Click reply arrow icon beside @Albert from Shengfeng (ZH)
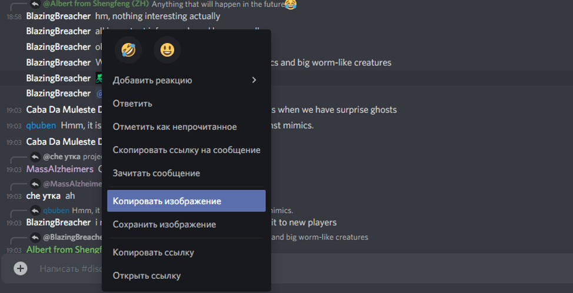This screenshot has height=293, width=573. click(35, 4)
